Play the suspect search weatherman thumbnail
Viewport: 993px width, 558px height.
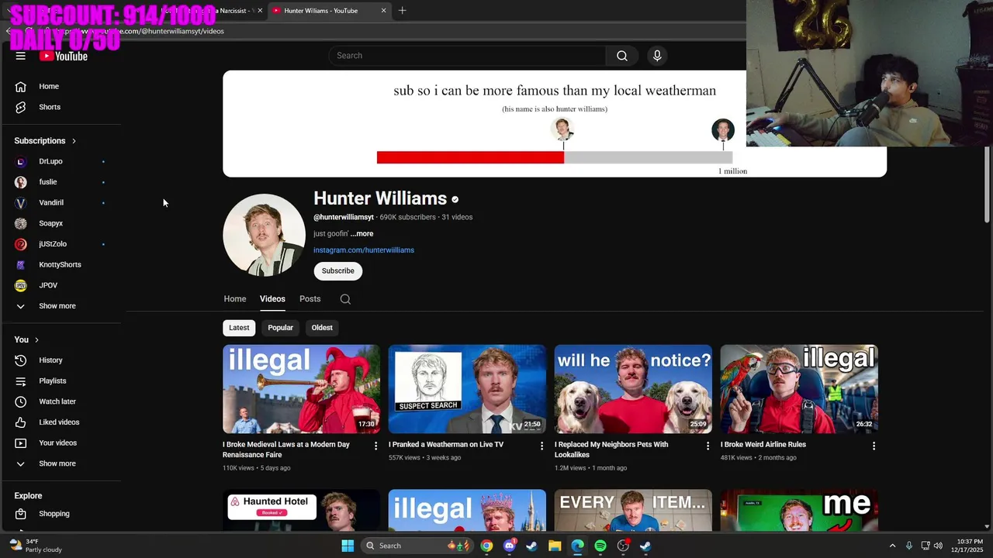[467, 389]
